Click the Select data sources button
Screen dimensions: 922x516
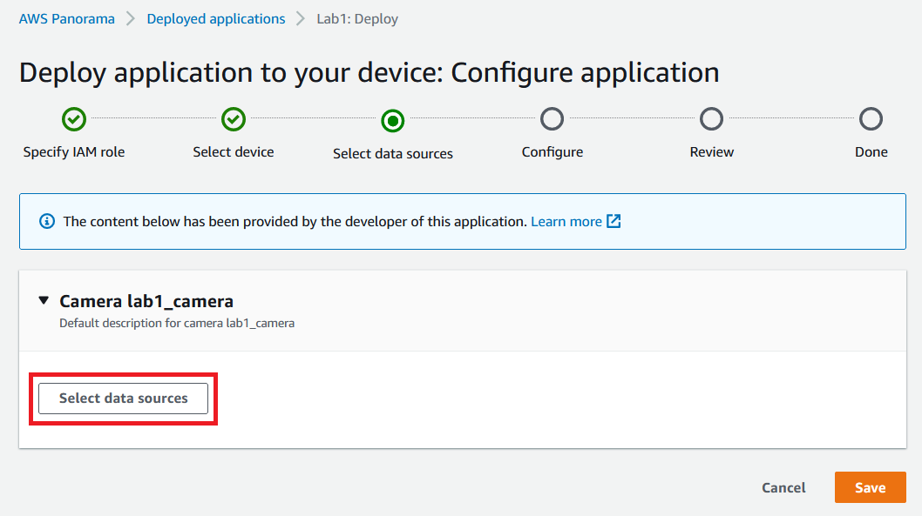[x=124, y=399]
